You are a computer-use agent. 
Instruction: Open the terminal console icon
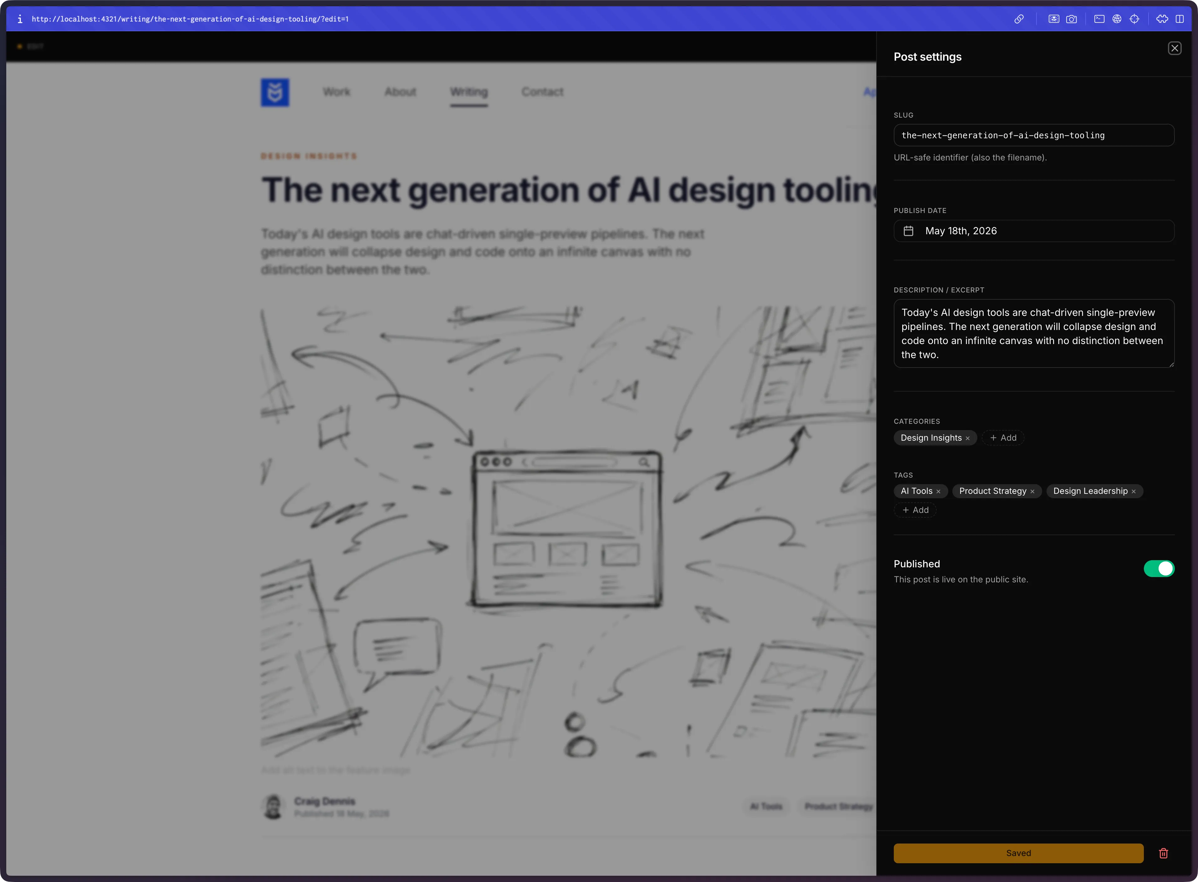pyautogui.click(x=1099, y=19)
